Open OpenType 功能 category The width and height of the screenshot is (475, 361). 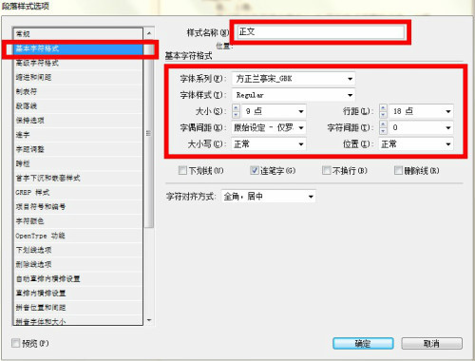[78, 236]
